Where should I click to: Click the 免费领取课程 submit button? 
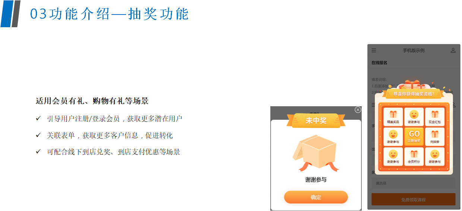[413, 199]
